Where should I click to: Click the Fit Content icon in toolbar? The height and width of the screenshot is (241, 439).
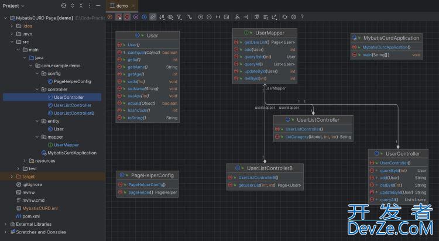coord(227,17)
